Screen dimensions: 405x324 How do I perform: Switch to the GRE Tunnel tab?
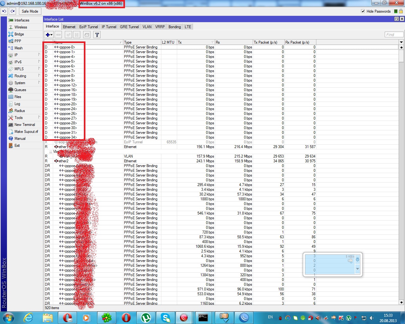[129, 27]
